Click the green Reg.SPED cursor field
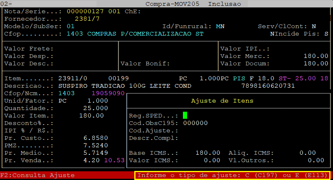 185,115
